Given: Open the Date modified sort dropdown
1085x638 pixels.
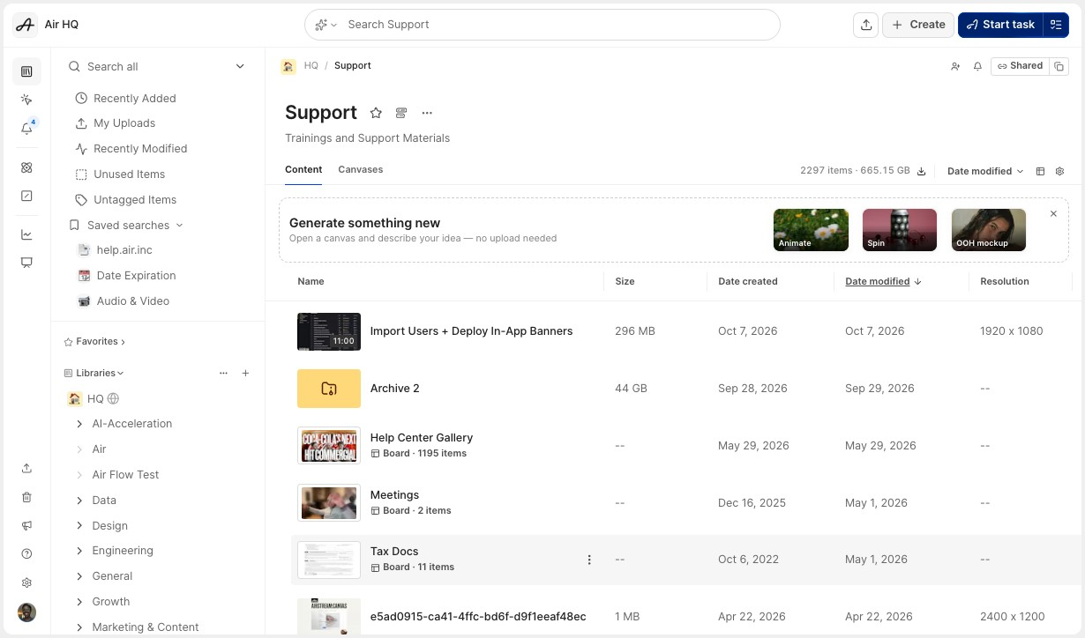Looking at the screenshot, I should pos(985,171).
